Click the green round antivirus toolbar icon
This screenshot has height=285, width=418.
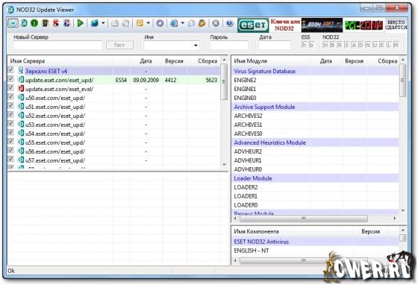34,23
